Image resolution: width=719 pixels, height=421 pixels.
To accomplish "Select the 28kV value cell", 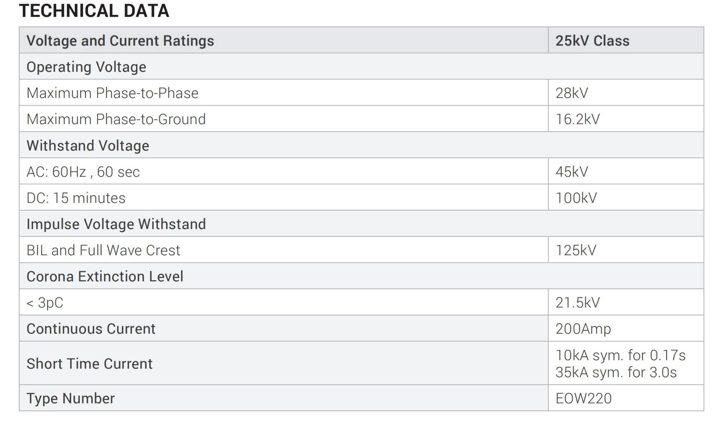I will click(x=572, y=93).
